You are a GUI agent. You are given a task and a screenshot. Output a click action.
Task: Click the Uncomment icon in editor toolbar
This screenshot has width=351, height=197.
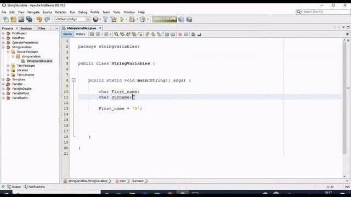[199, 34]
